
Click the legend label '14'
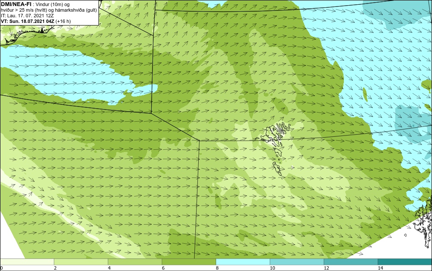coord(380,268)
